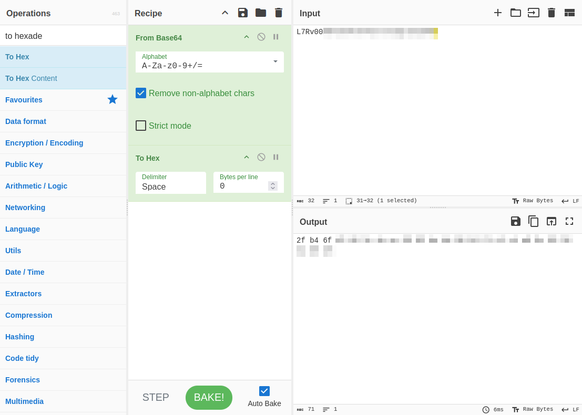The height and width of the screenshot is (415, 582).
Task: Uncheck Remove non-alphabet chars
Action: (x=141, y=93)
